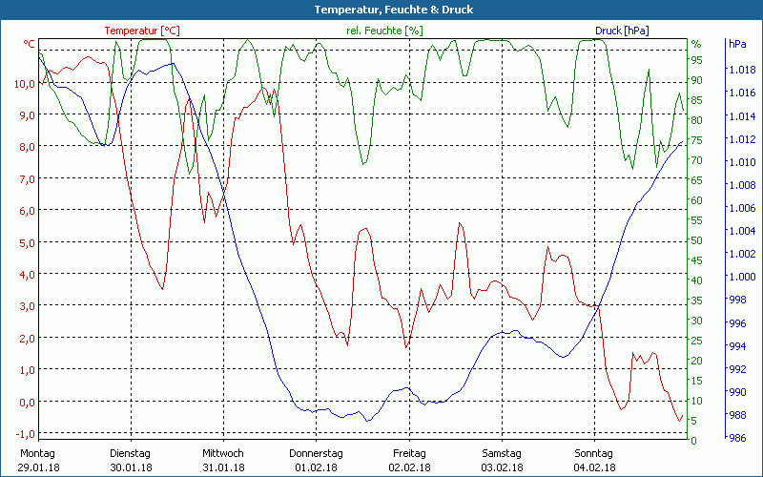The width and height of the screenshot is (763, 477).
Task: Choose the Donnerstag 01.02.18 date label
Action: (316, 460)
